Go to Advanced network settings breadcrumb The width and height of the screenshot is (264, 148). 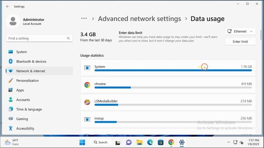[x=139, y=18]
